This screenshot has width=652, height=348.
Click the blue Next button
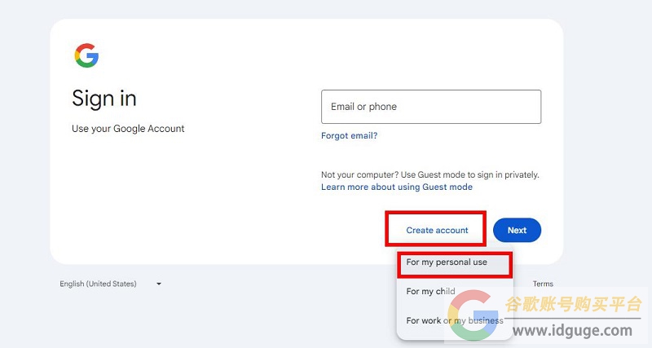(x=517, y=231)
